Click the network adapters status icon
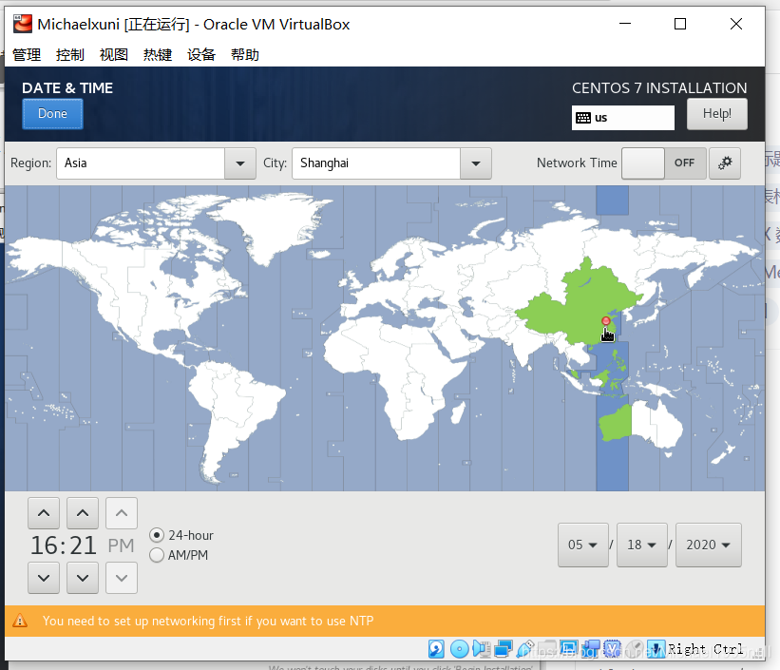Screen dimensions: 780x670 [504, 648]
